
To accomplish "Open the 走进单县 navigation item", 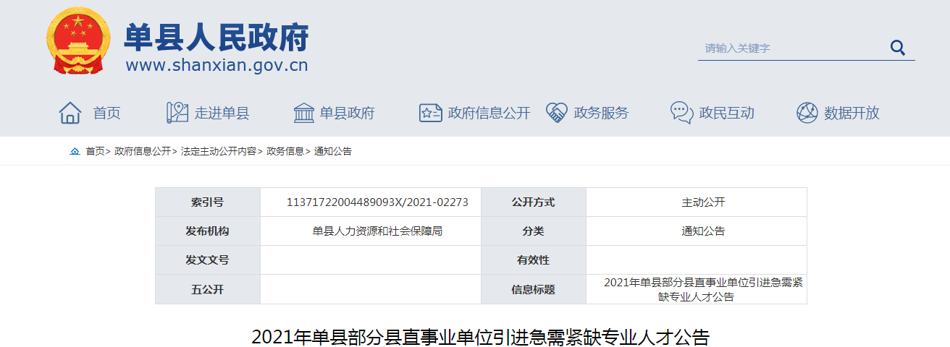I will click(222, 113).
